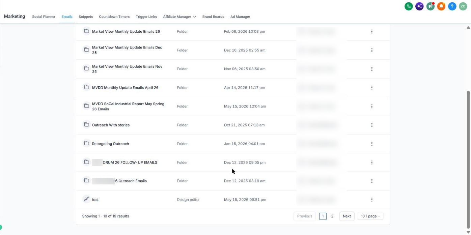471x235 pixels.
Task: Click date Jan 15, 2026 04:01 am
Action: pyautogui.click(x=244, y=144)
